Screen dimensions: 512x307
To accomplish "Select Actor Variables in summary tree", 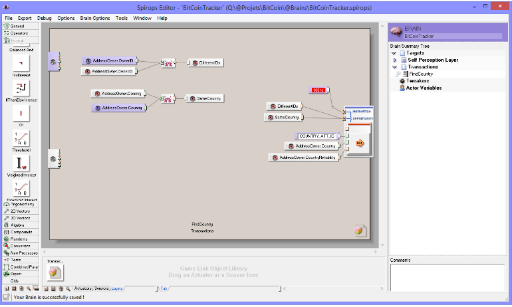I will (x=424, y=88).
